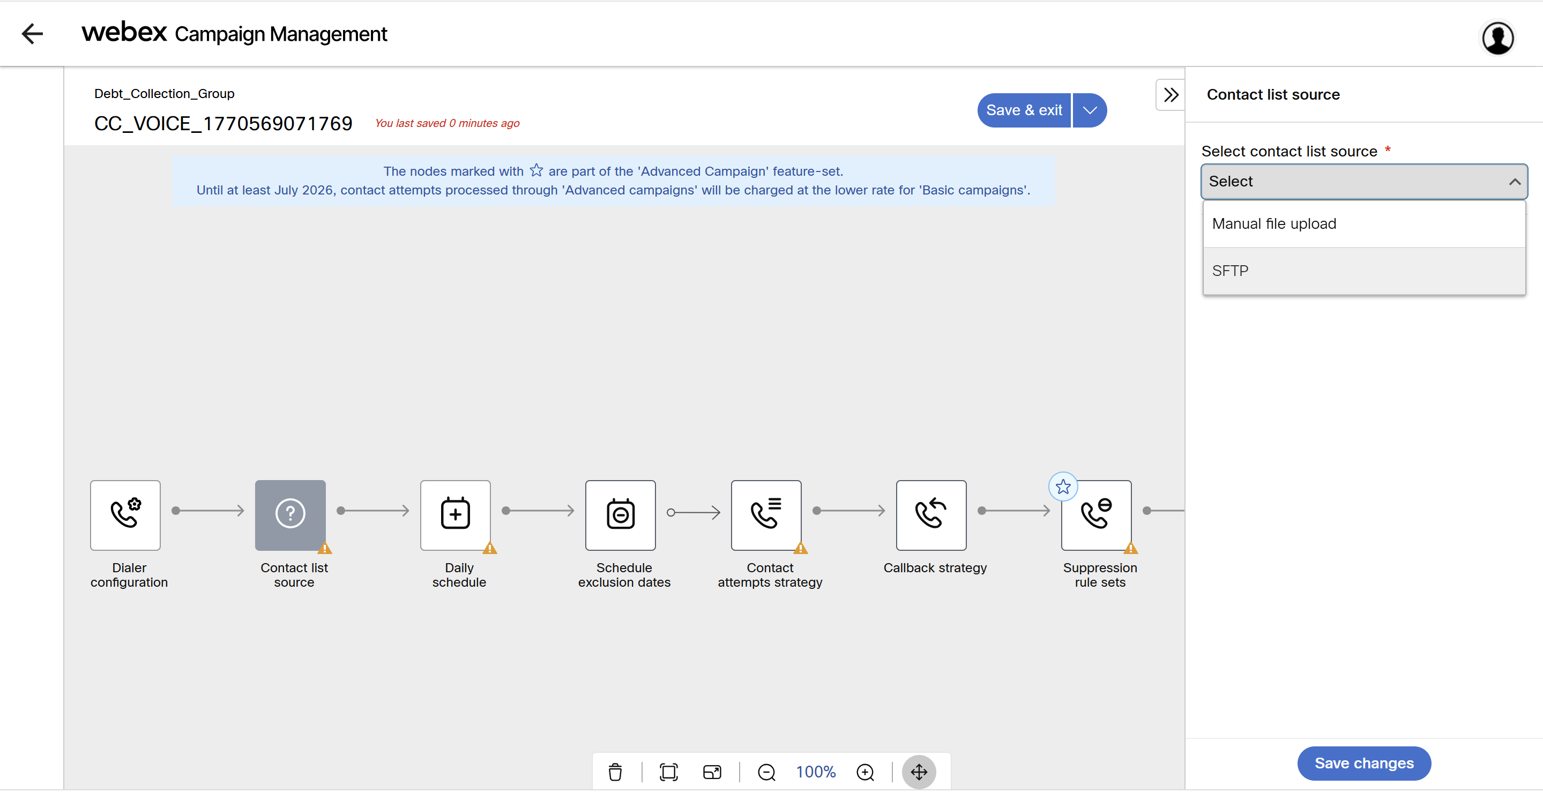
Task: Select the Callback strategy node
Action: tap(931, 514)
